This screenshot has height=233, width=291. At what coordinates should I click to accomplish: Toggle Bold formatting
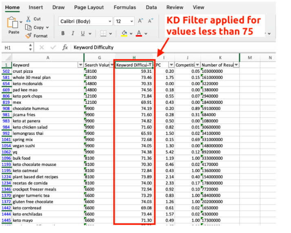63,33
